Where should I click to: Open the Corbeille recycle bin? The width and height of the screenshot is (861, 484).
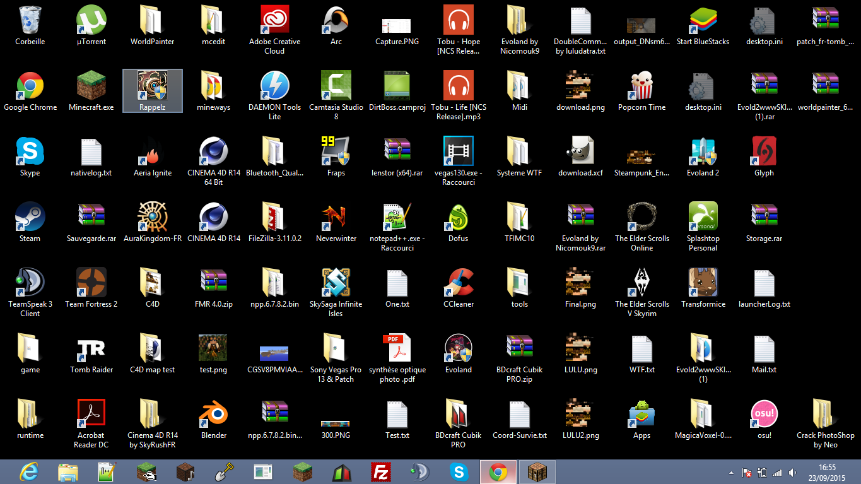(x=30, y=25)
